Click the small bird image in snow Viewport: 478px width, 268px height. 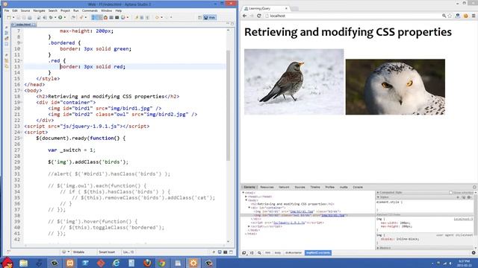coord(294,82)
